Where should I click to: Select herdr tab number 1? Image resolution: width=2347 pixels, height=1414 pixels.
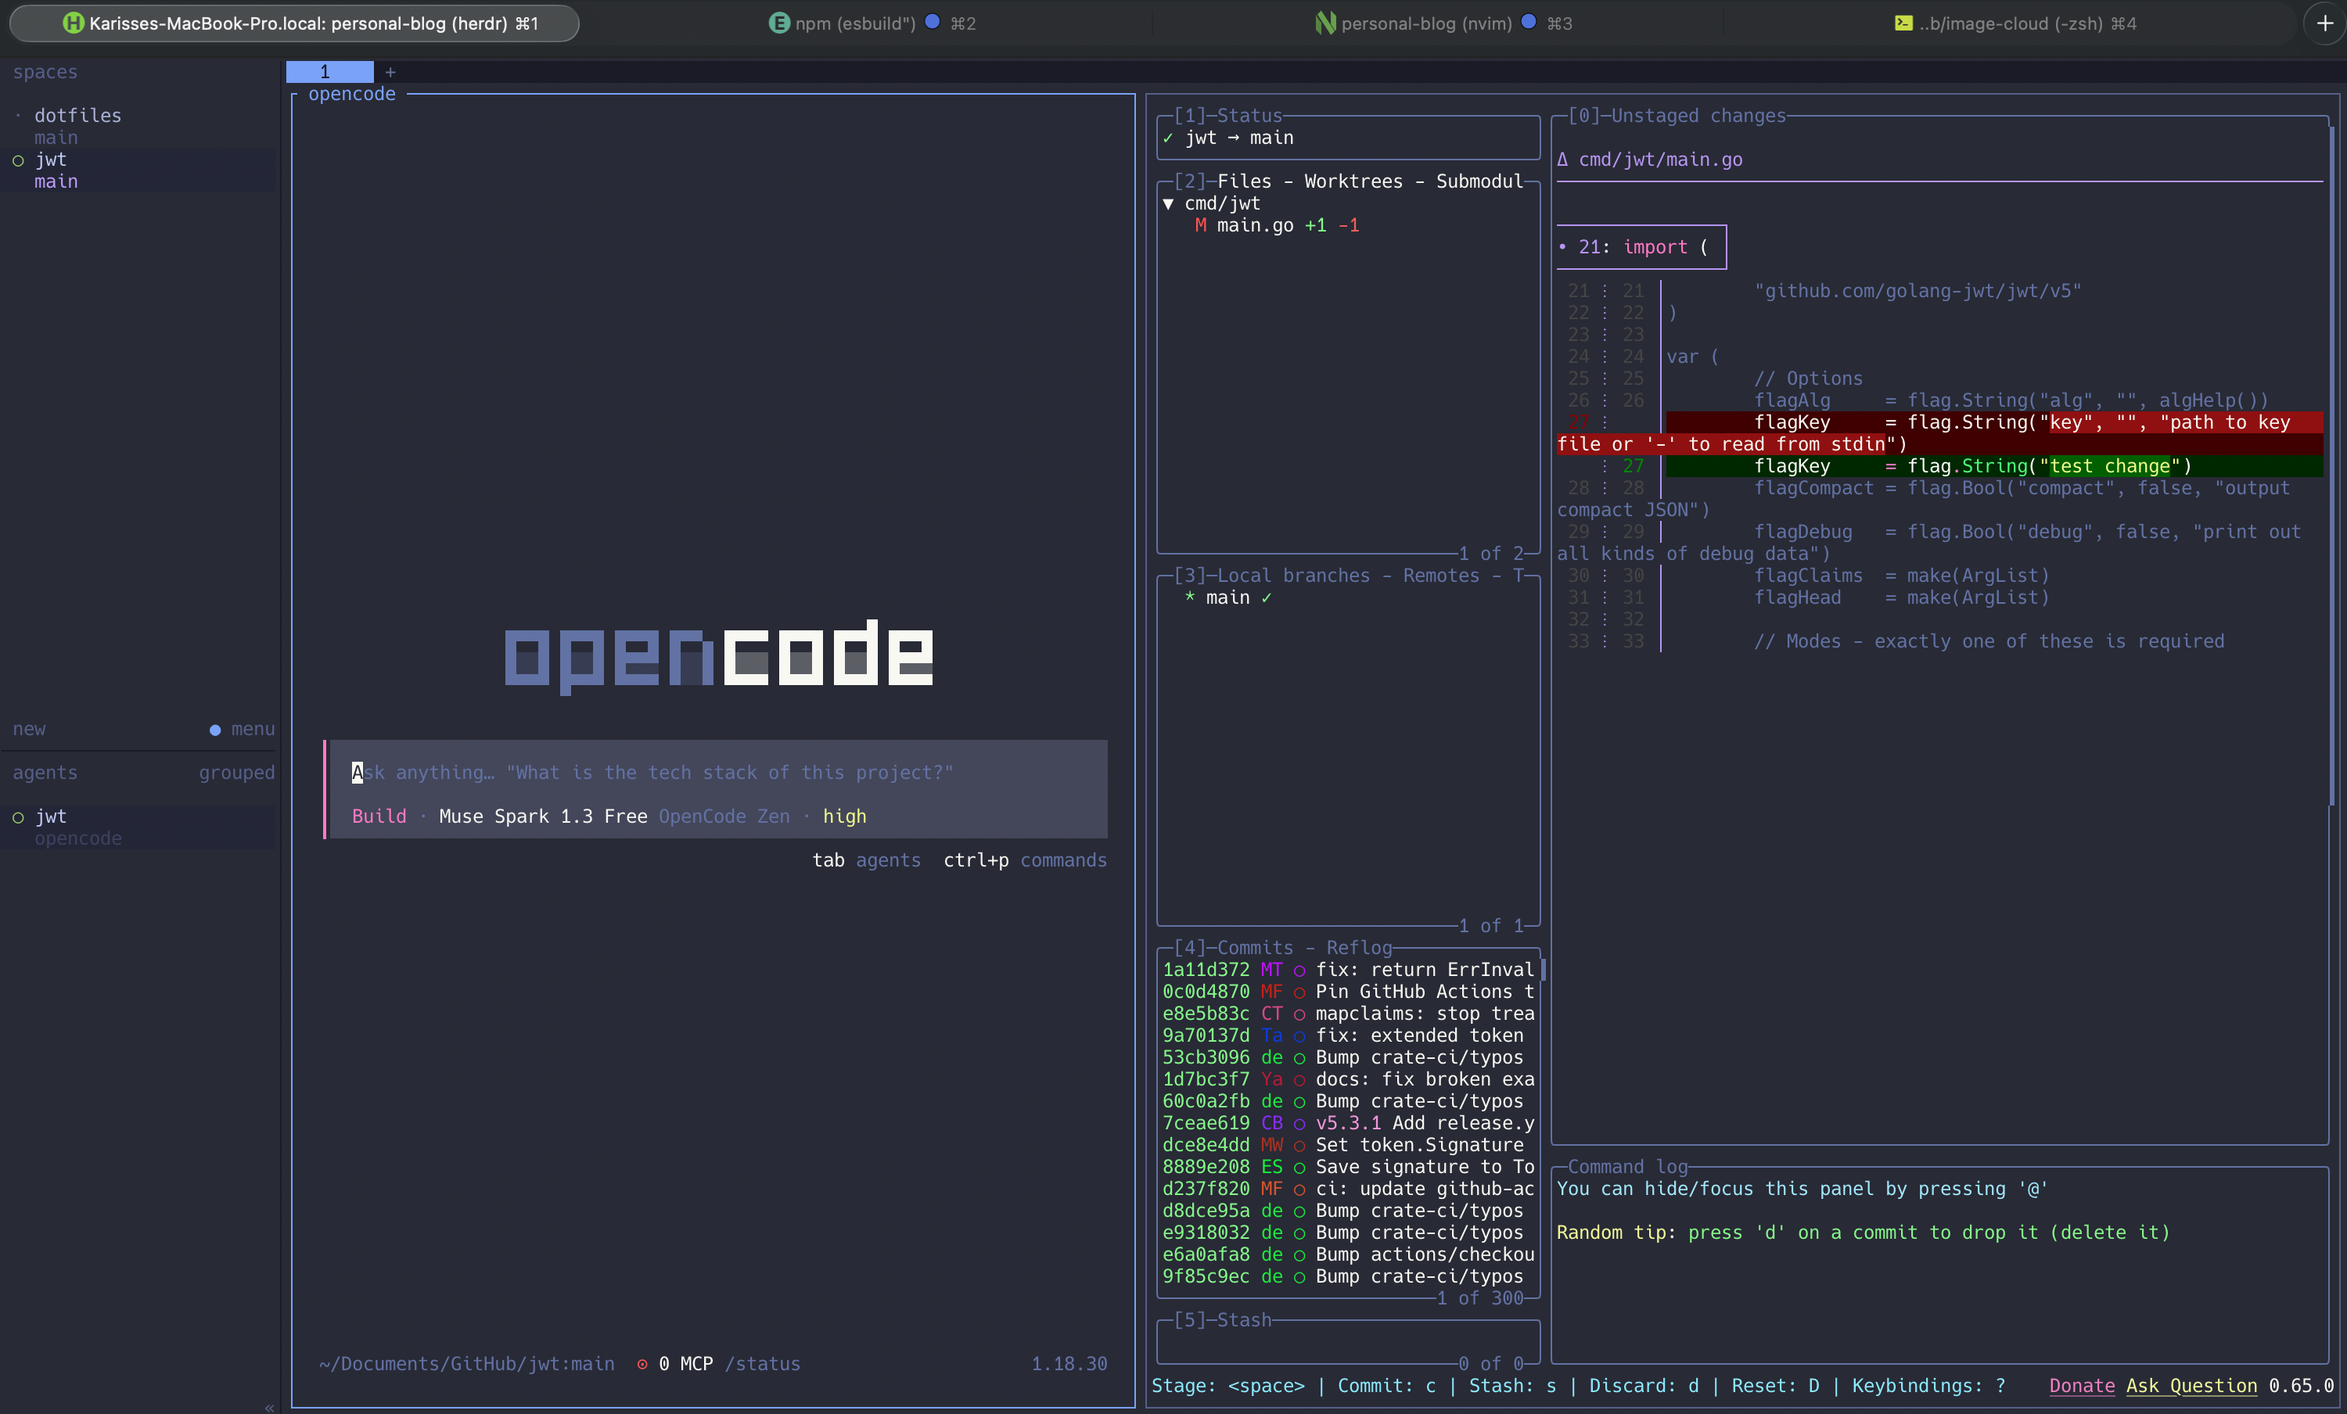click(x=329, y=73)
